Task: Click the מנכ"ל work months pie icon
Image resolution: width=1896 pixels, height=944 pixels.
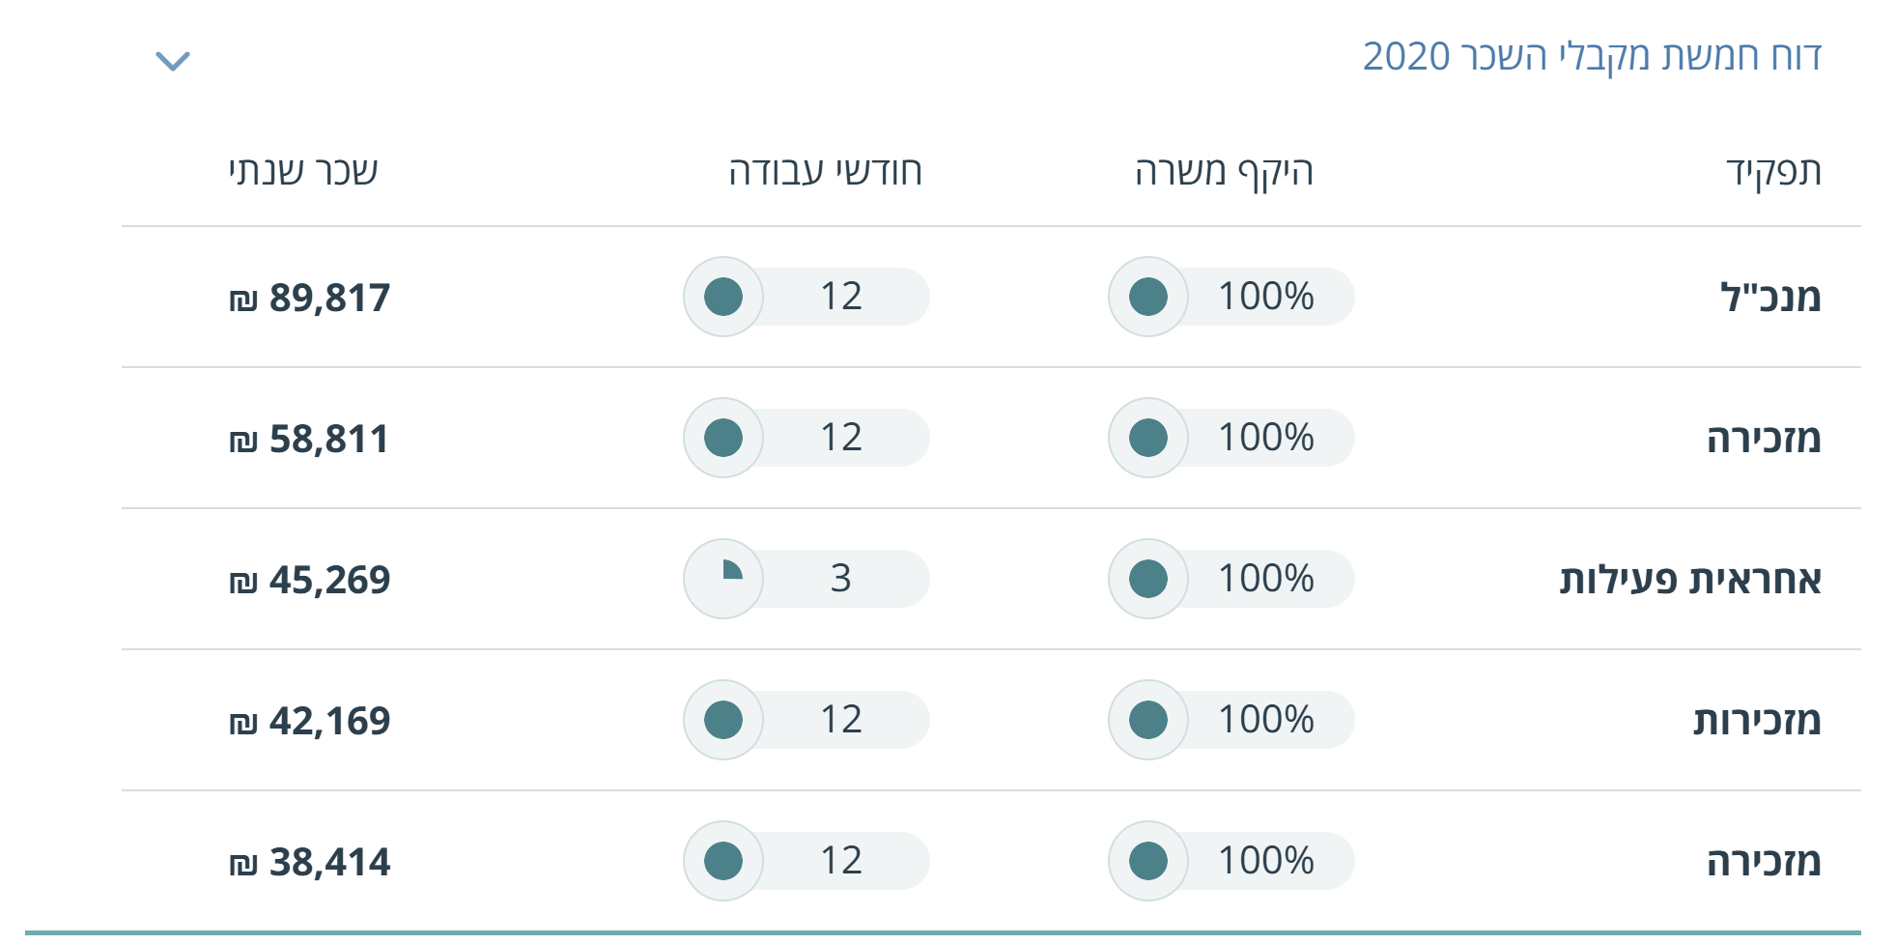Action: pos(723,297)
